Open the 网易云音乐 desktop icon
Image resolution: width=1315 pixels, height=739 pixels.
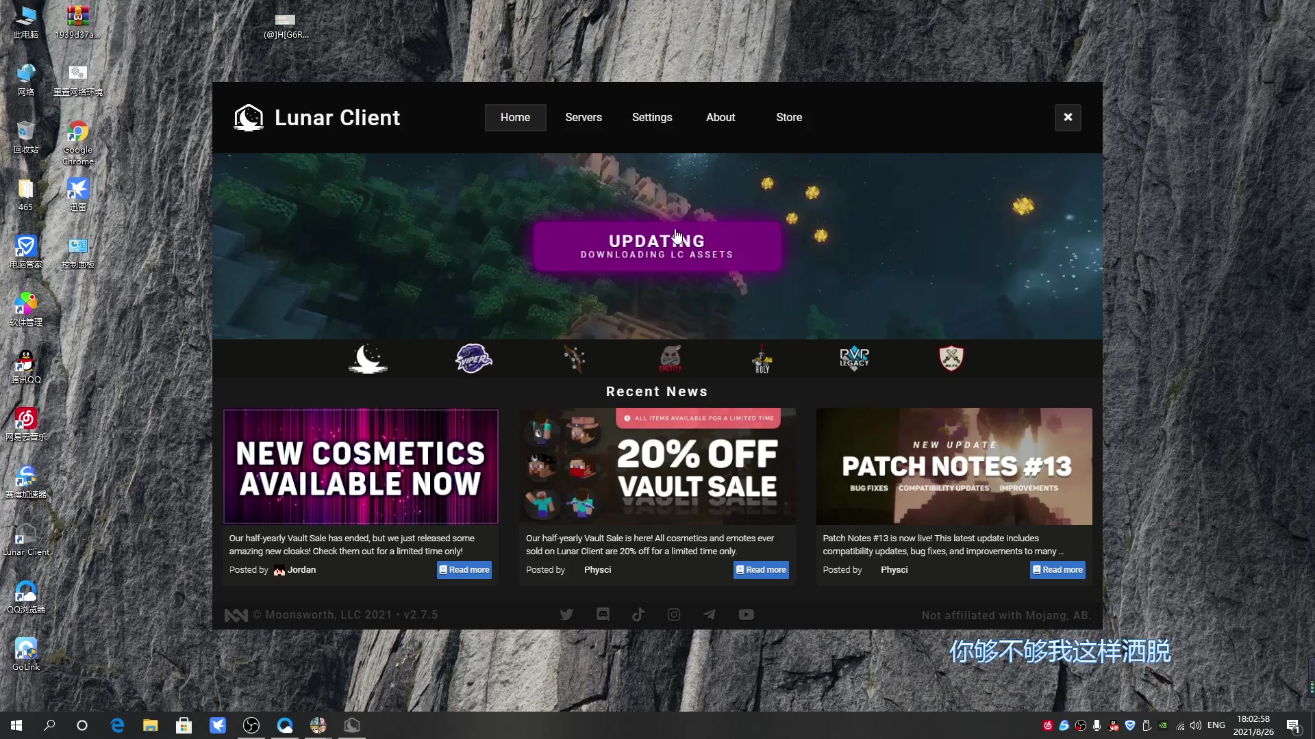click(x=26, y=424)
